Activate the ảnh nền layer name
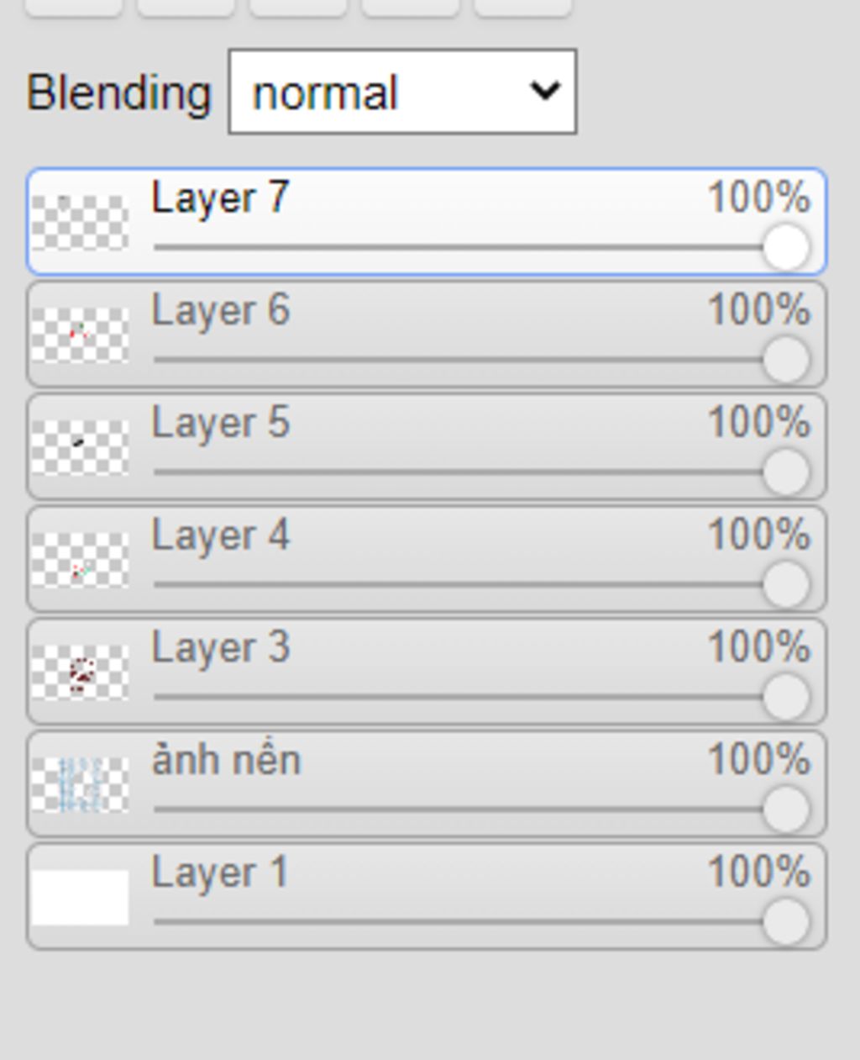Viewport: 860px width, 1060px height. coord(226,760)
